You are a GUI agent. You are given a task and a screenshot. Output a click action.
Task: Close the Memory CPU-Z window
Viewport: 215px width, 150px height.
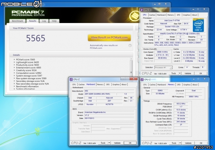point(205,79)
